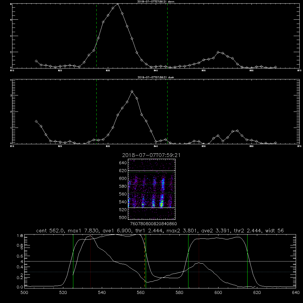Click the 500 x-axis label of bottom plot
The width and height of the screenshot is (303, 303).
[24, 293]
